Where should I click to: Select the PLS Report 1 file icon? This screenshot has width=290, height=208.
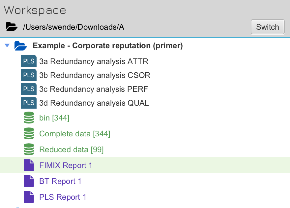[x=29, y=197]
